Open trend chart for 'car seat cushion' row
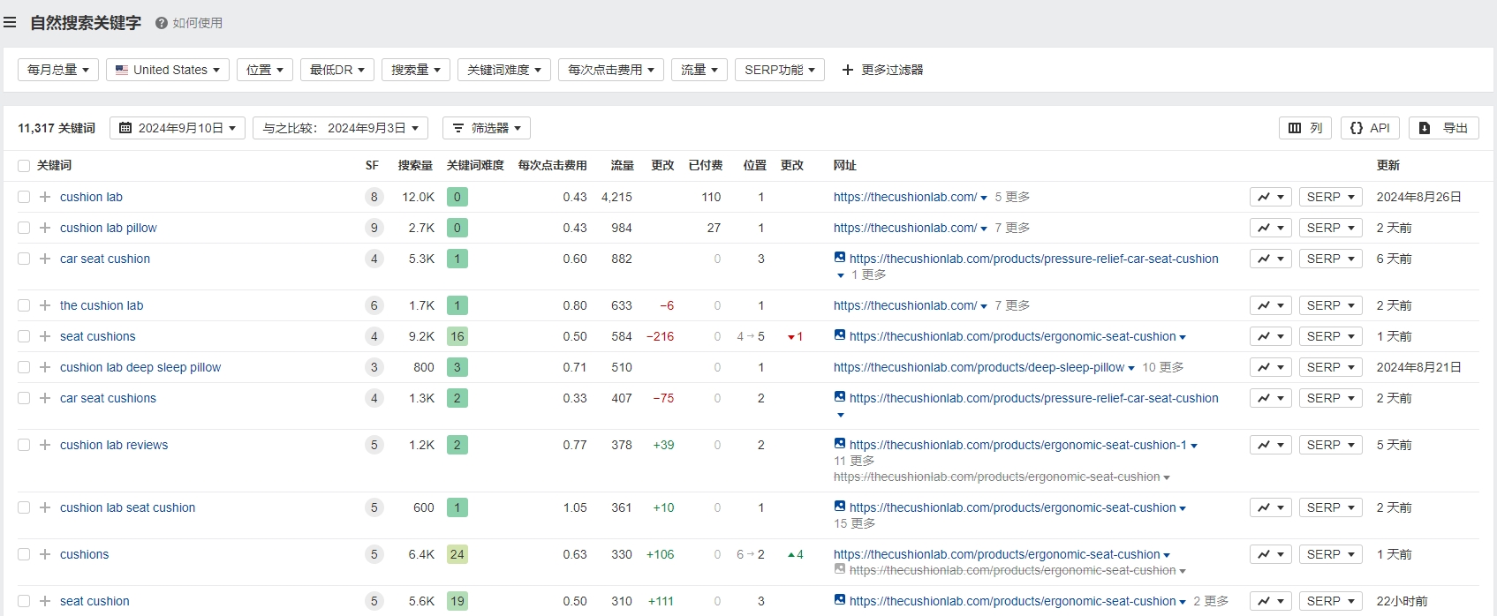This screenshot has height=616, width=1497. pos(1271,259)
